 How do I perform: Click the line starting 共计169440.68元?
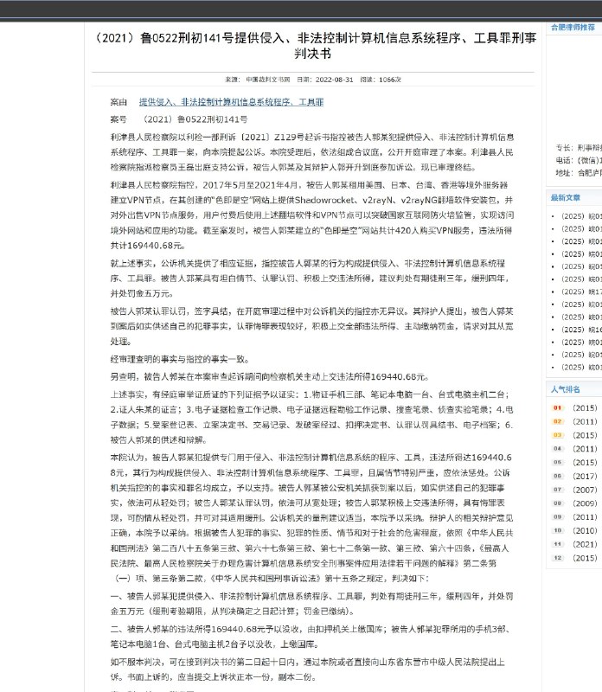(x=148, y=246)
